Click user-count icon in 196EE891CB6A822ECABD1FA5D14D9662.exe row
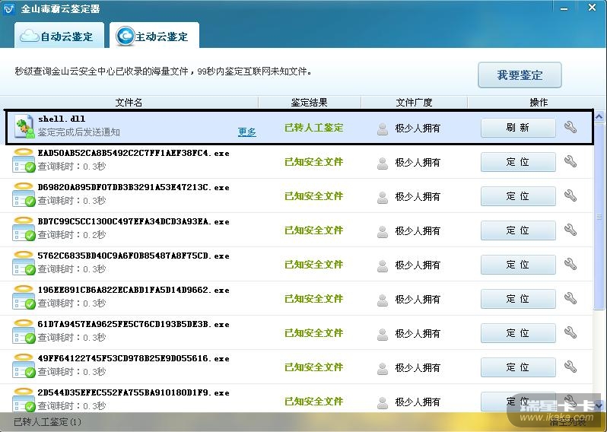Image resolution: width=607 pixels, height=432 pixels. pyautogui.click(x=383, y=300)
